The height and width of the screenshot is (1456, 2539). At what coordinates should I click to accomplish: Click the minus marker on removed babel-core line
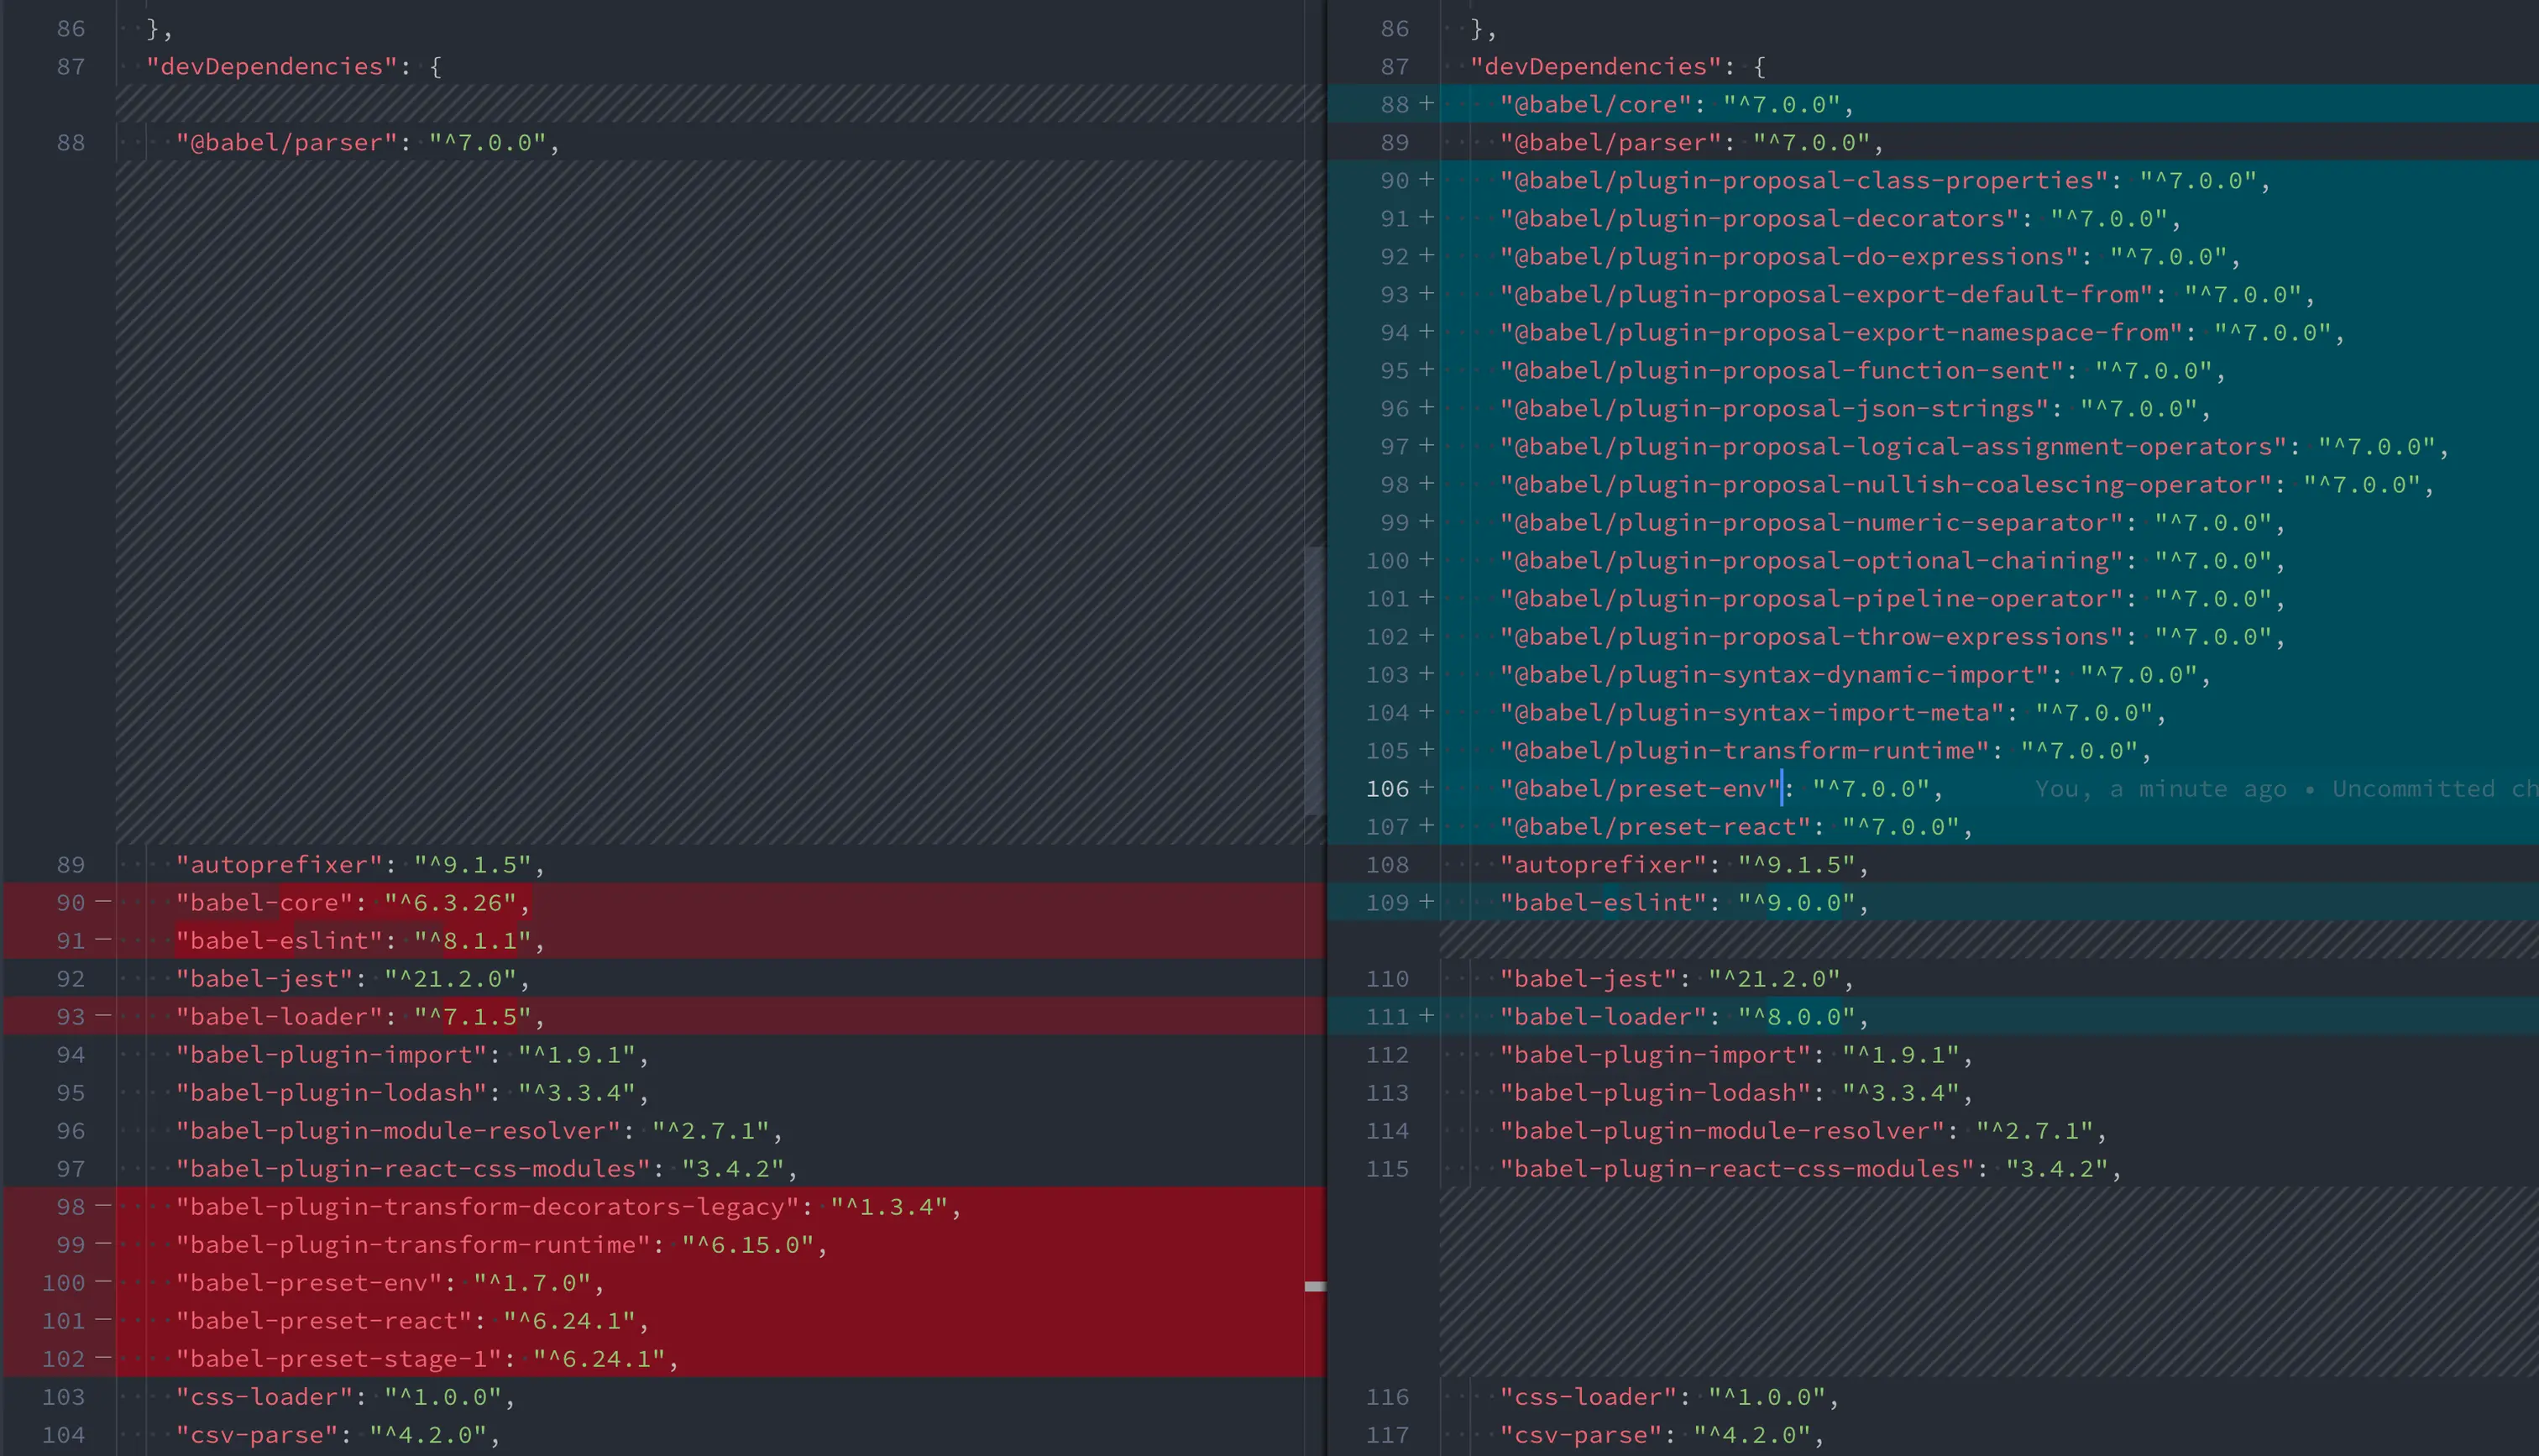pos(103,902)
